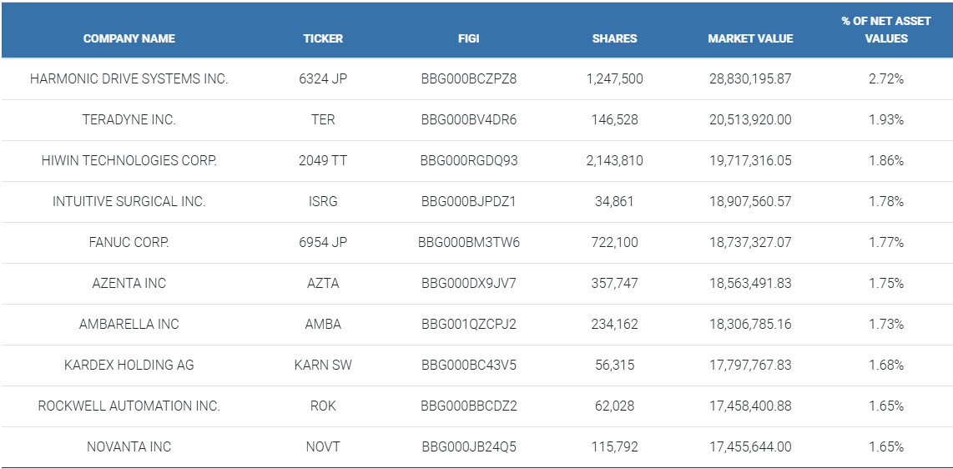Image resolution: width=953 pixels, height=469 pixels.
Task: Click shares value 357,747
Action: pyautogui.click(x=614, y=283)
